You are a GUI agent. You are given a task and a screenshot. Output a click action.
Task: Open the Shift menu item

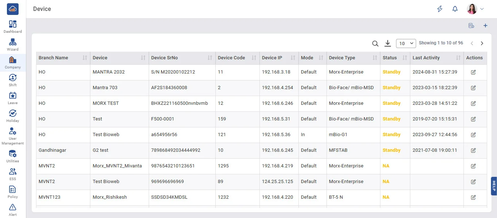click(x=13, y=80)
